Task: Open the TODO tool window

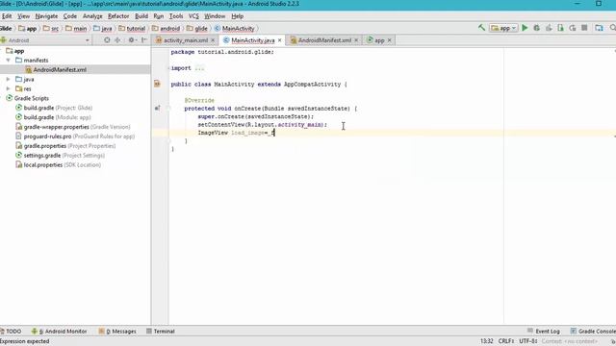Action: click(x=11, y=331)
